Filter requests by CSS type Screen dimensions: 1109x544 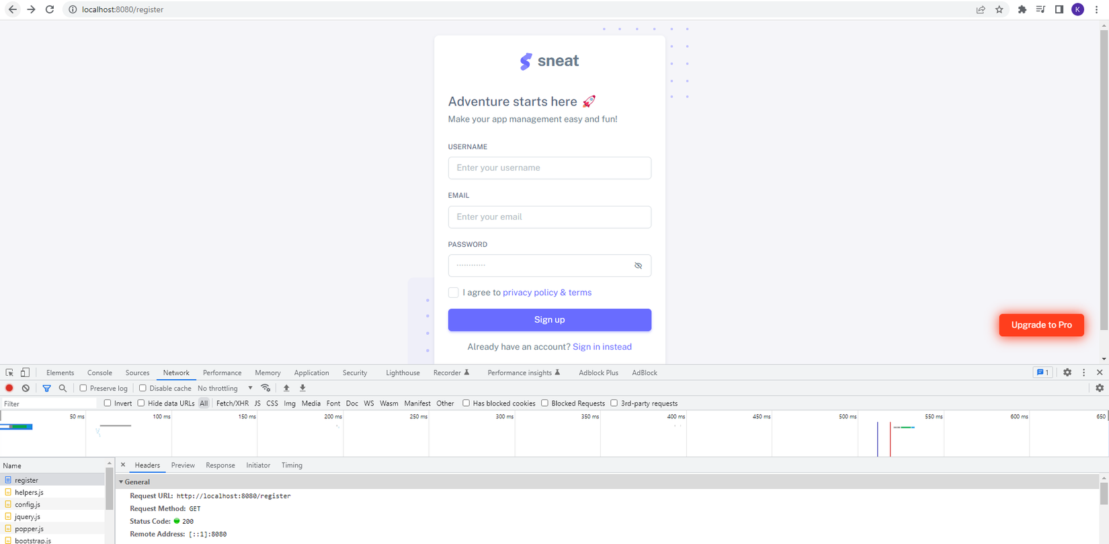point(272,403)
